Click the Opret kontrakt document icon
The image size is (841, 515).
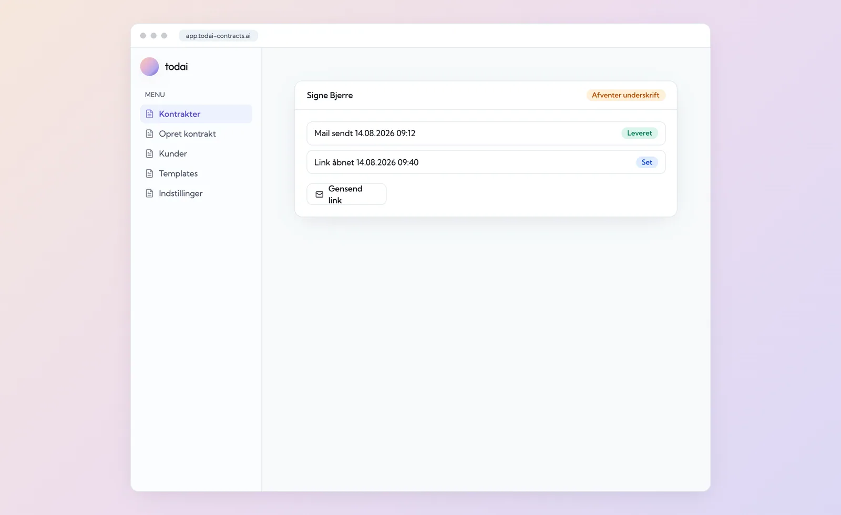pos(149,133)
